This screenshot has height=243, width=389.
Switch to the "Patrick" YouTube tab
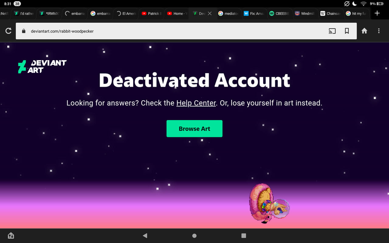pyautogui.click(x=151, y=13)
